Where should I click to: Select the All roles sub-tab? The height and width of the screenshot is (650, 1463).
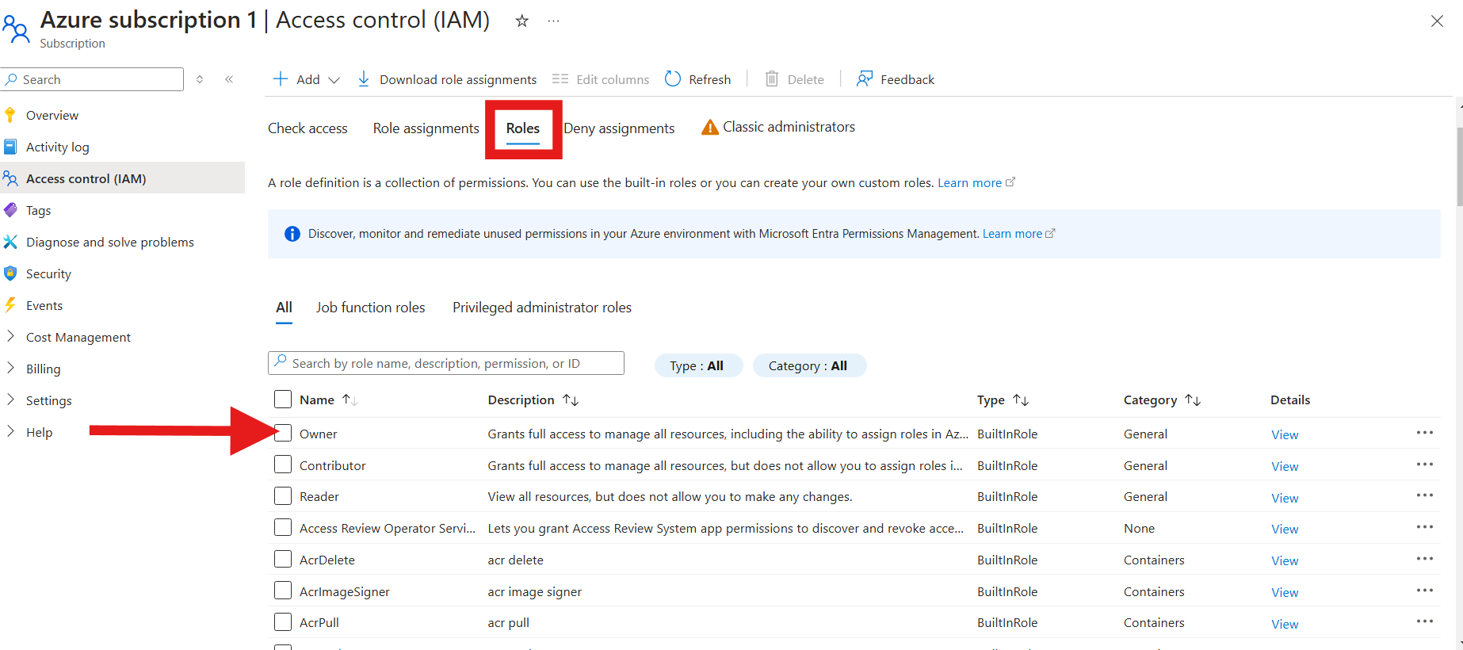(284, 308)
